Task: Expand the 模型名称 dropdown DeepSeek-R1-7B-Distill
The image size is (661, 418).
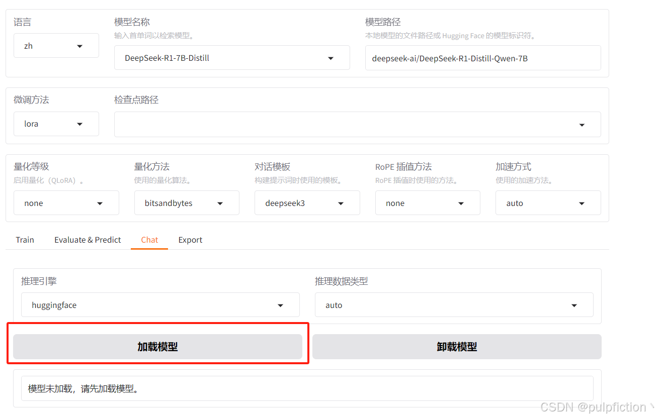Action: 232,58
